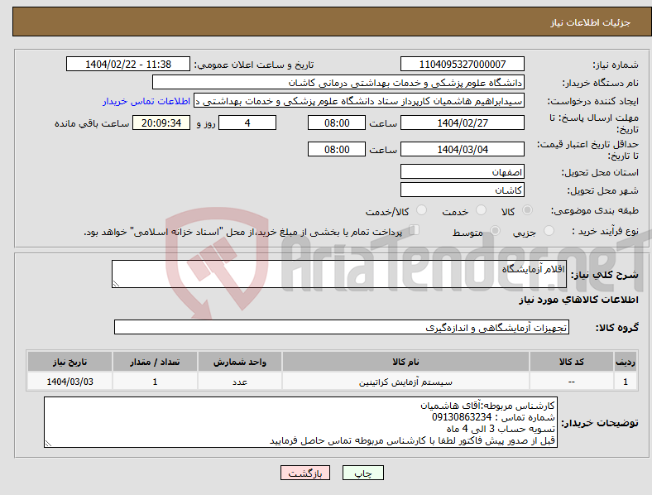Viewport: 652px width, 495px height.
Task: Click the توضیحات خریدار textarea
Action: [x=300, y=422]
